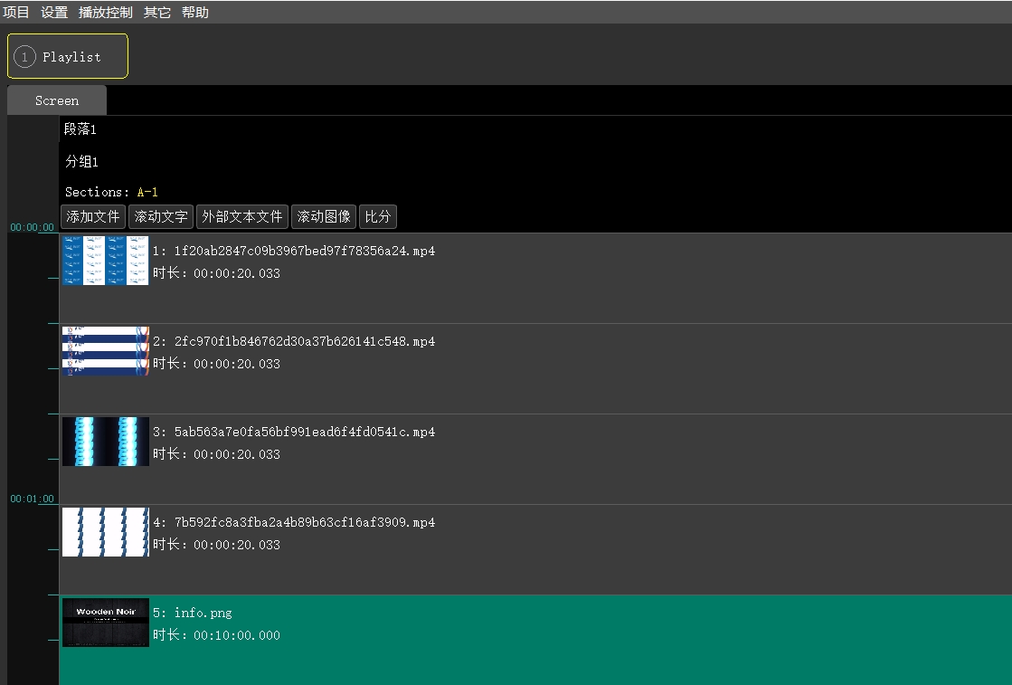Click the 00:01:00 timeline marker
The width and height of the screenshot is (1012, 685).
click(32, 499)
